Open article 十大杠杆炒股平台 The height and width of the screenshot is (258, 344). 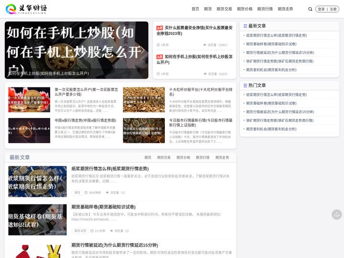pyautogui.click(x=201, y=92)
